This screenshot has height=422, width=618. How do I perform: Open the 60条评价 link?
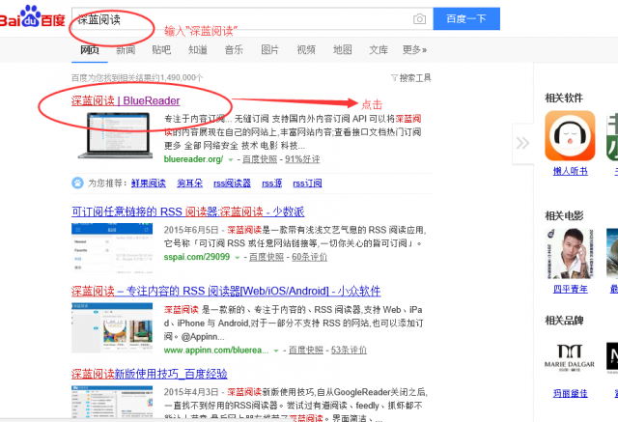point(309,257)
